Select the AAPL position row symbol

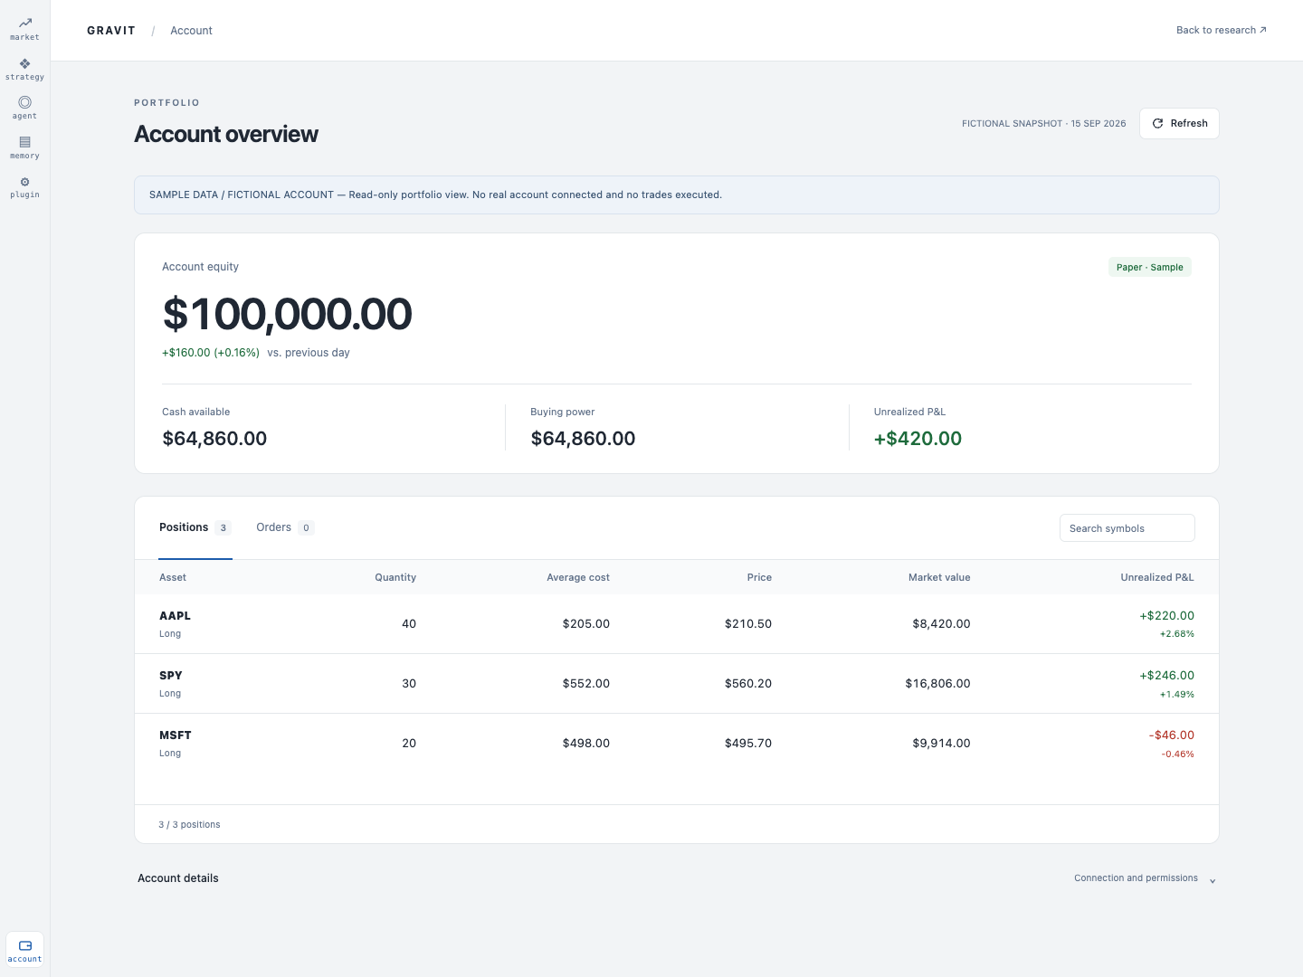coord(176,616)
